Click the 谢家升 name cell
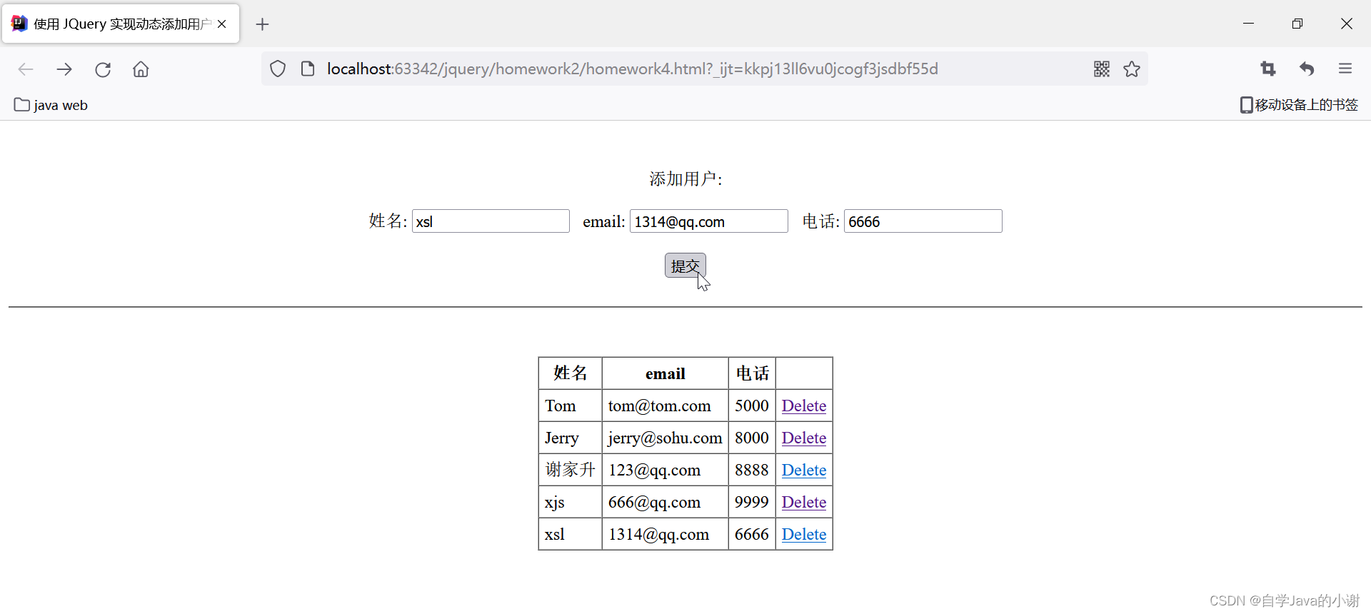This screenshot has height=614, width=1371. point(570,470)
